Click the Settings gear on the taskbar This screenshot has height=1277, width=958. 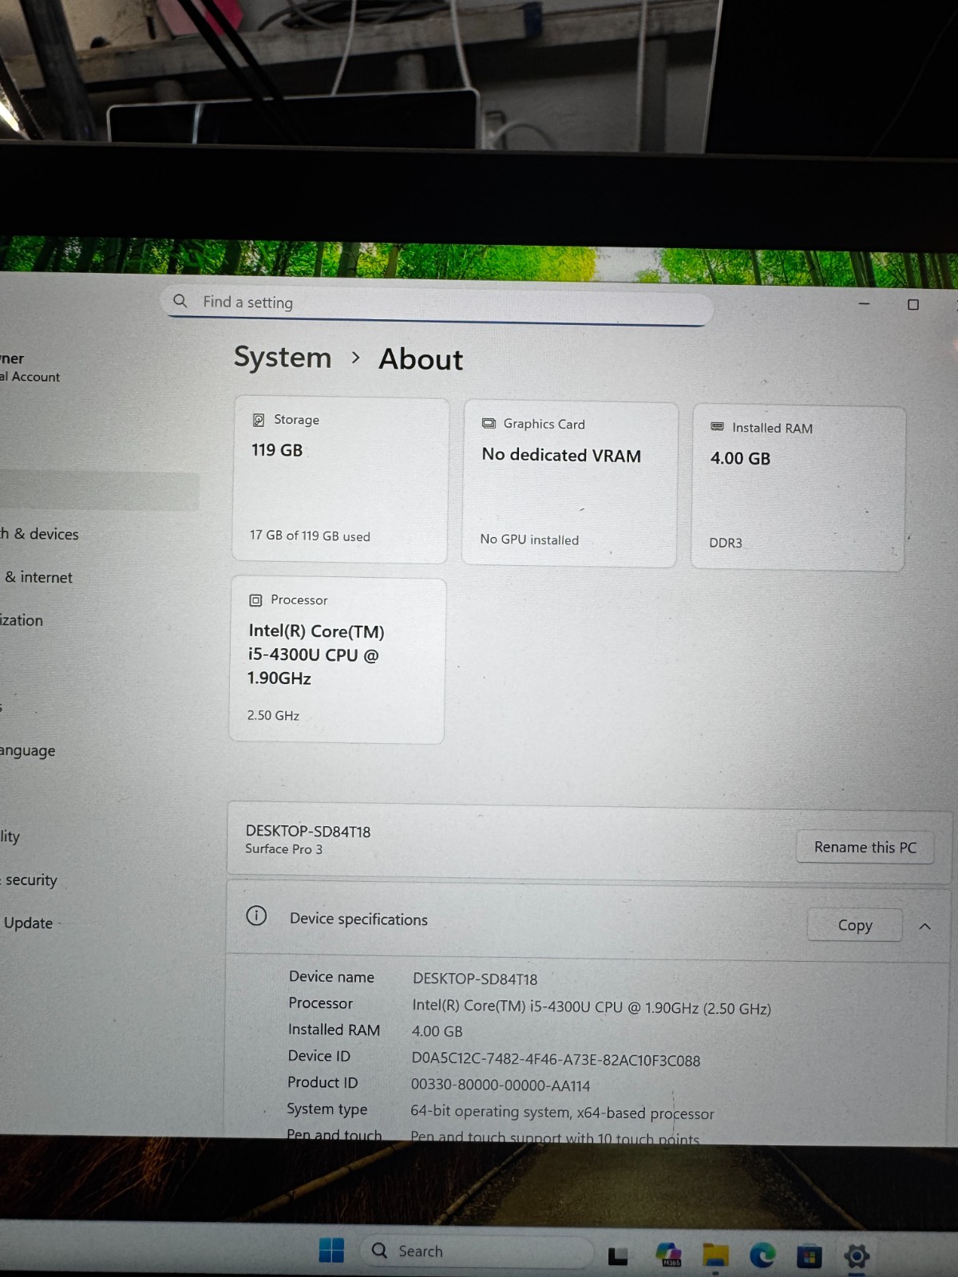(x=857, y=1257)
